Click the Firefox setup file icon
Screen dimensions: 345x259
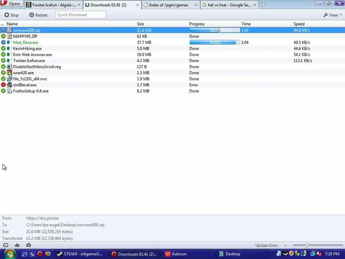9,91
